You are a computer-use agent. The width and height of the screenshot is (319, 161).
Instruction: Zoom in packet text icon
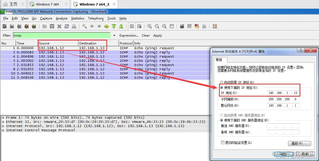[x=150, y=26]
